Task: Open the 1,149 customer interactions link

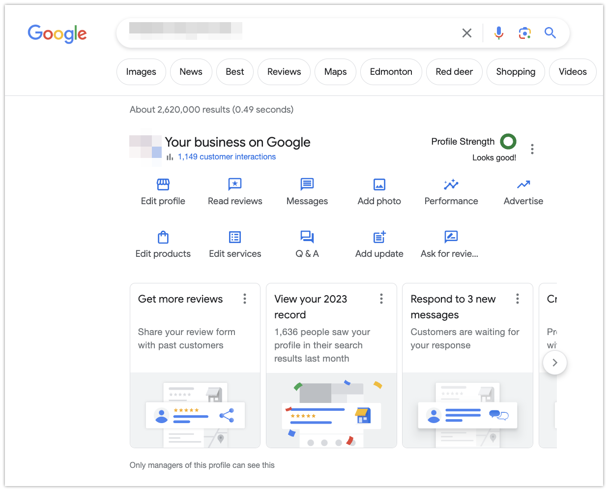Action: pyautogui.click(x=227, y=157)
